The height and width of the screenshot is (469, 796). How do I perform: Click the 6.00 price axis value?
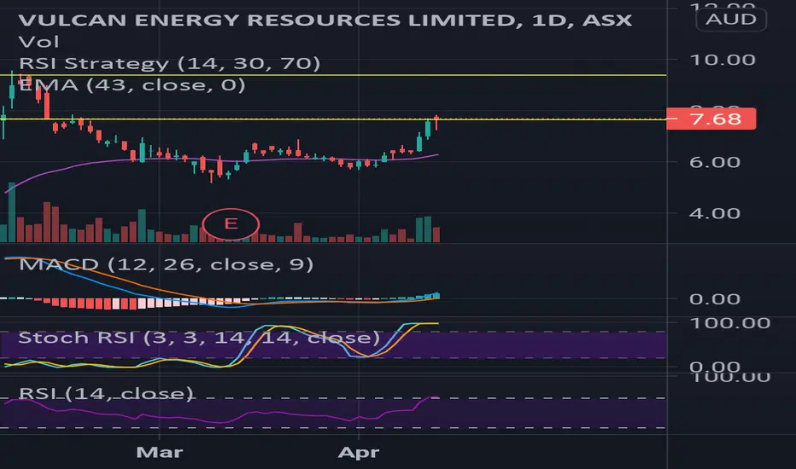click(x=715, y=162)
